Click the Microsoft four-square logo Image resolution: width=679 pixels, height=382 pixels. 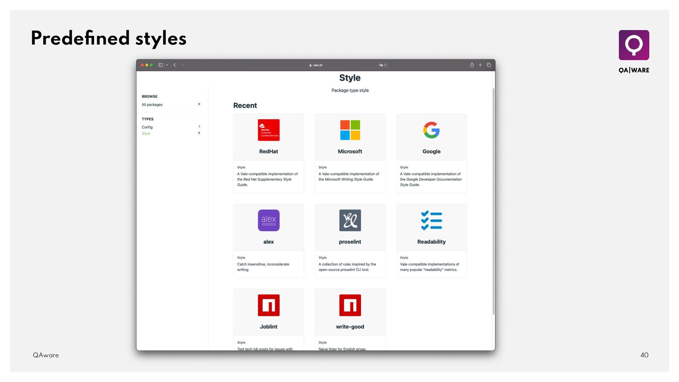click(350, 130)
